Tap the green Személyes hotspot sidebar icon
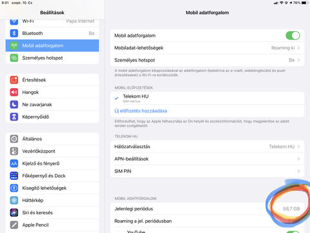Image resolution: width=310 pixels, height=233 pixels. click(14, 58)
